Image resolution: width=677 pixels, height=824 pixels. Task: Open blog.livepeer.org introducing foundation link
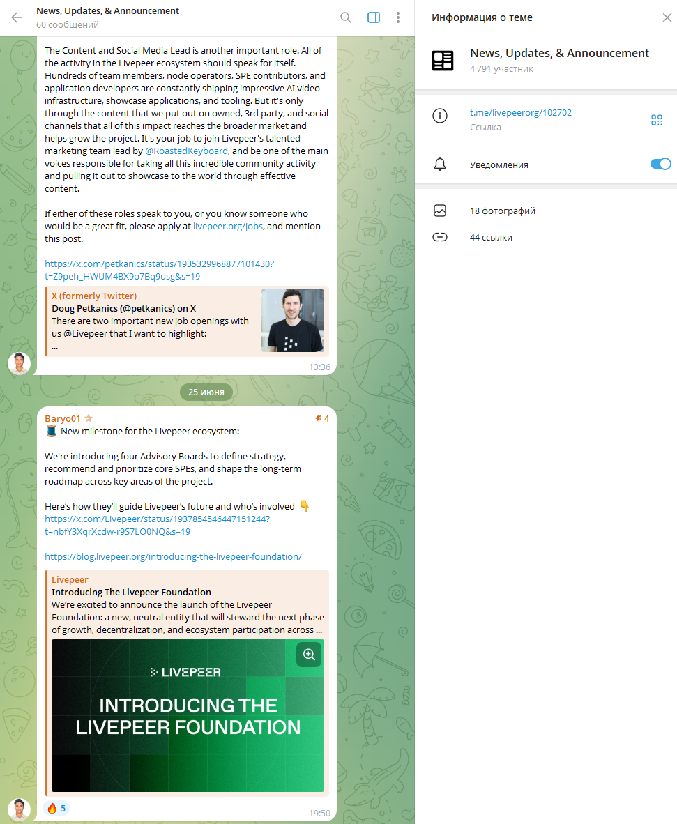pyautogui.click(x=173, y=556)
